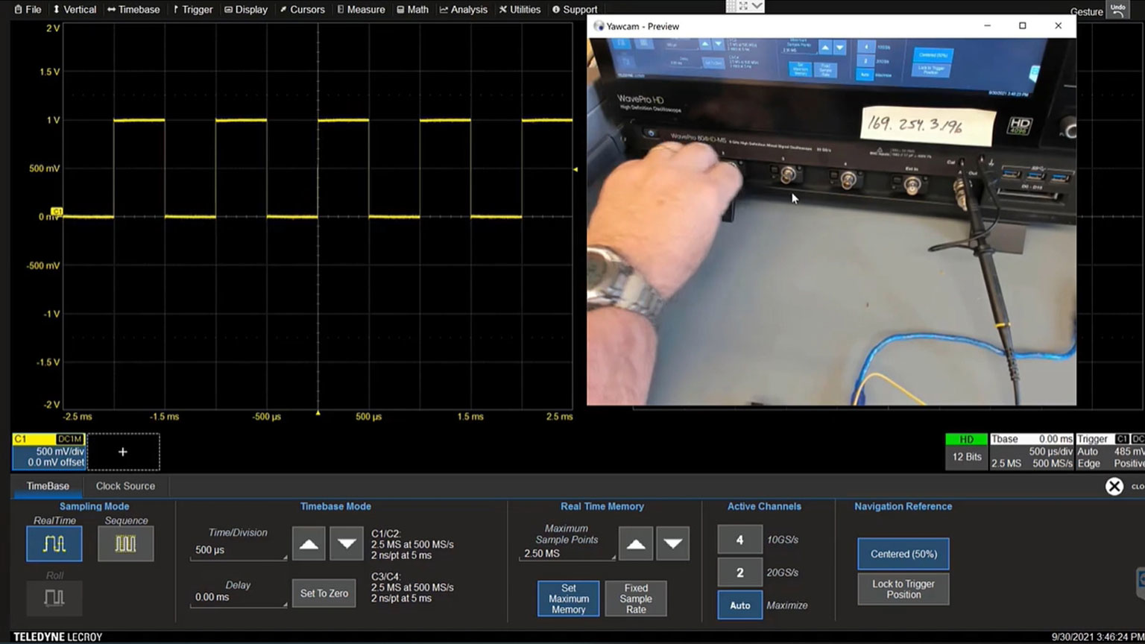Open the Delay value field
The width and height of the screenshot is (1145, 644).
(238, 597)
